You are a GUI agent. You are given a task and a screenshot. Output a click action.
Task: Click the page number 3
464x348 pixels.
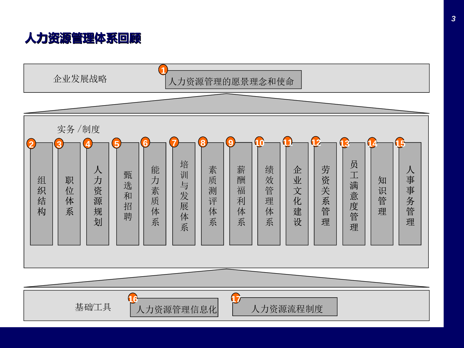(453, 19)
